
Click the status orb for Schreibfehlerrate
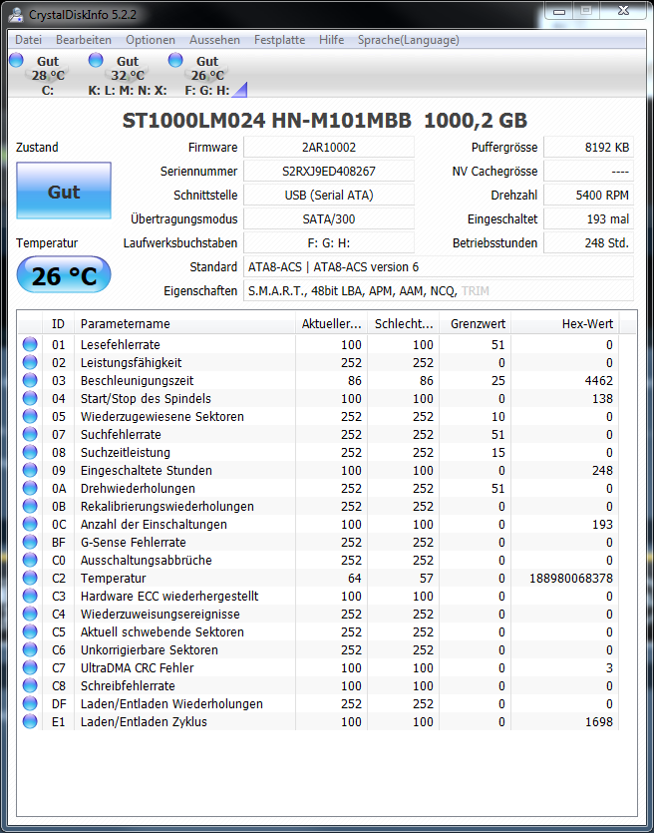point(30,685)
